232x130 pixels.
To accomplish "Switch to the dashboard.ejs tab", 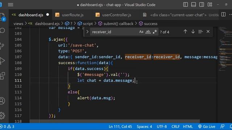I will pos(31,15).
